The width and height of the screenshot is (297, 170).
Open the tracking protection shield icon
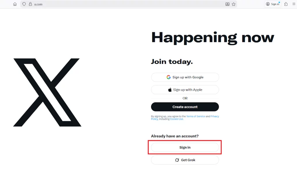(x=23, y=4)
